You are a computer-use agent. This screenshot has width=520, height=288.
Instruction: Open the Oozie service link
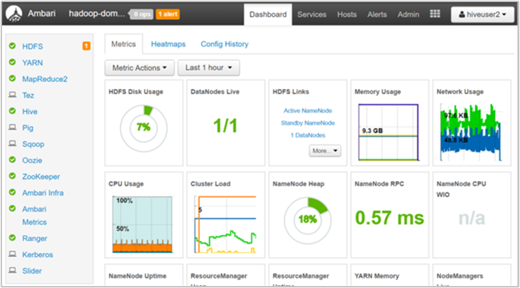point(32,161)
